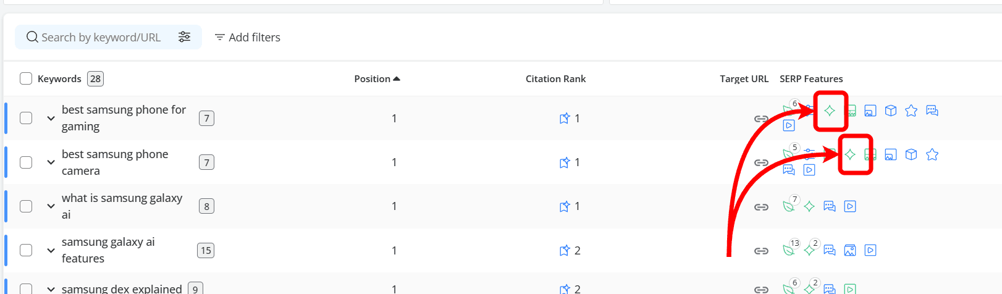This screenshot has width=1002, height=294.
Task: Click the magnifier icon in the search box
Action: click(32, 37)
